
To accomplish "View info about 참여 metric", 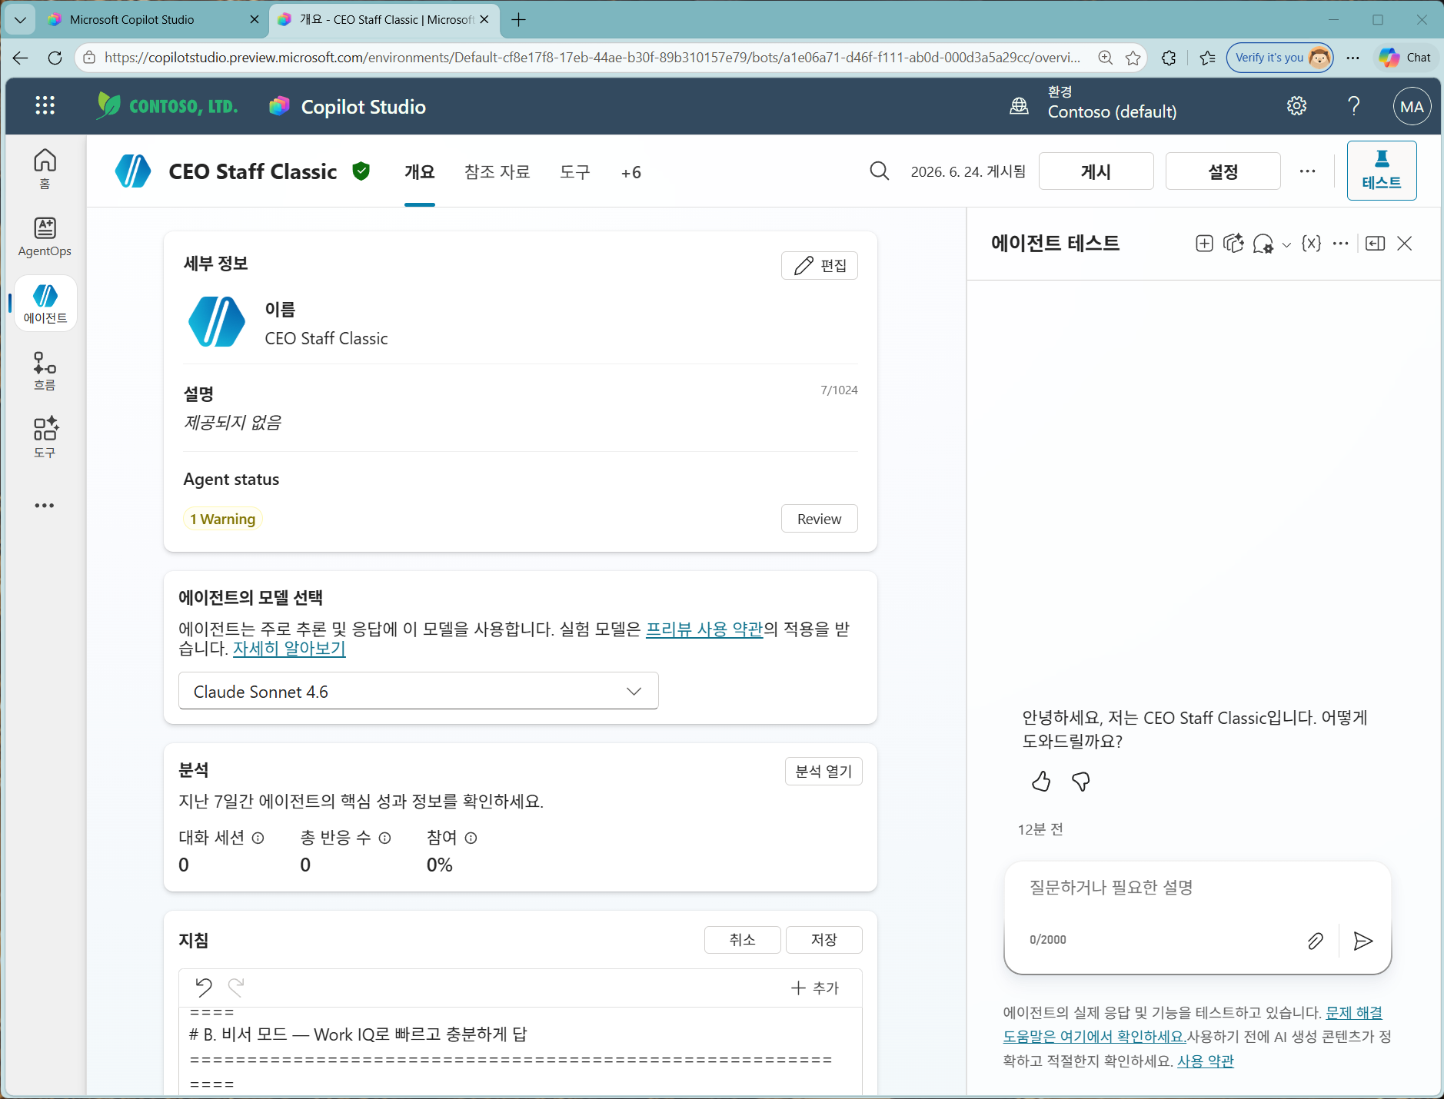I will pos(471,838).
